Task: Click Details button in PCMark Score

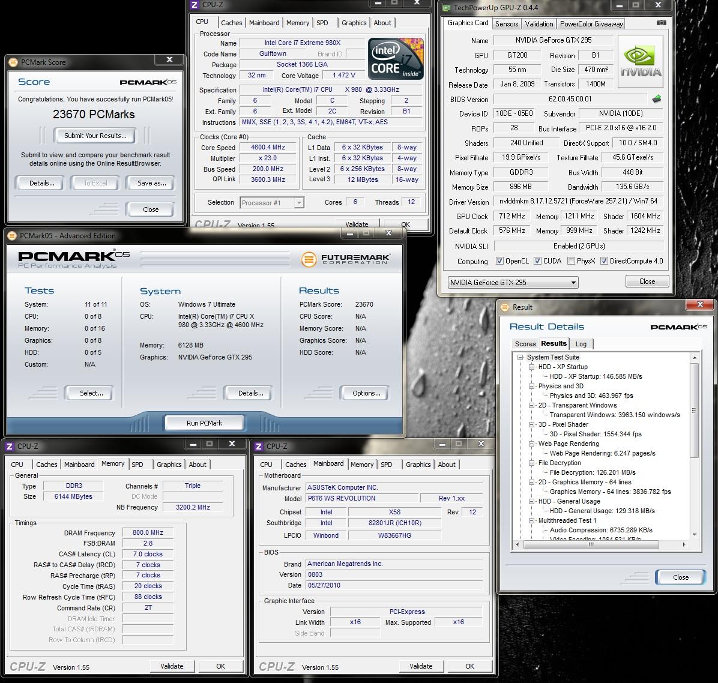Action: [41, 183]
